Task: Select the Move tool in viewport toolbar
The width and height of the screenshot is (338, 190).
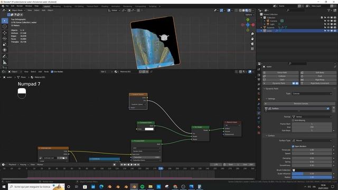Action: coord(5,33)
